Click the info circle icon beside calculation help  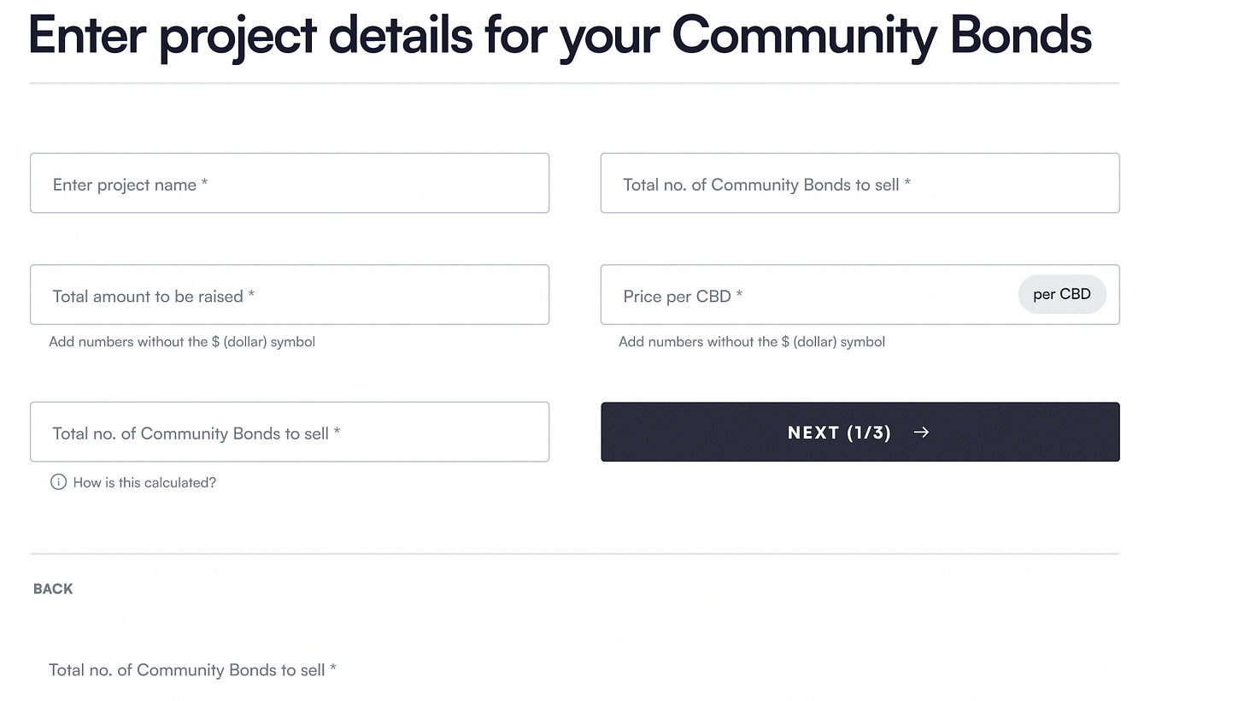click(58, 482)
